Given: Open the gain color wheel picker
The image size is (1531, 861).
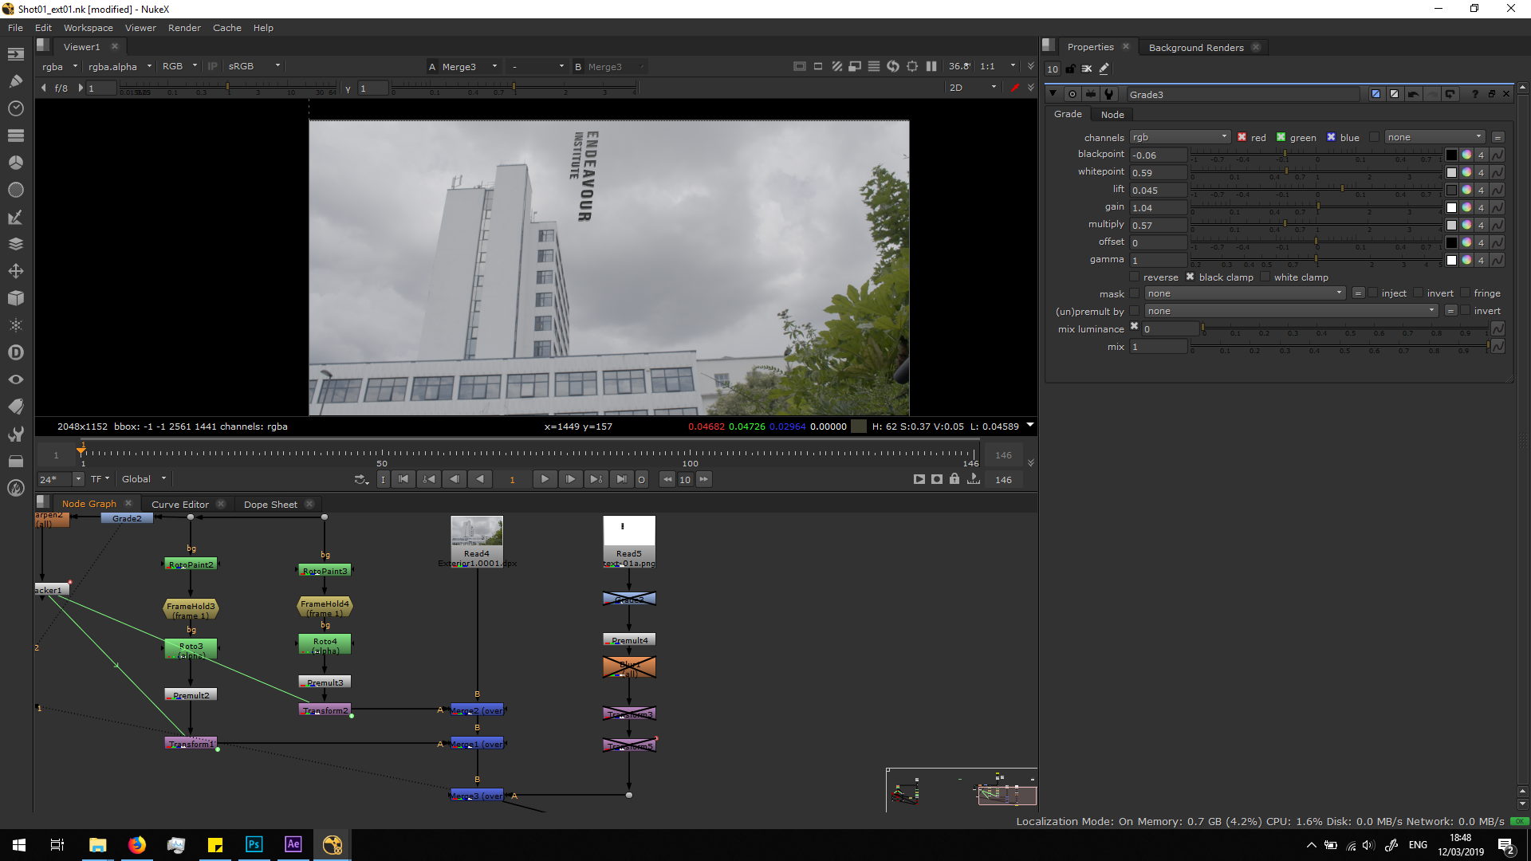Looking at the screenshot, I should (x=1466, y=207).
